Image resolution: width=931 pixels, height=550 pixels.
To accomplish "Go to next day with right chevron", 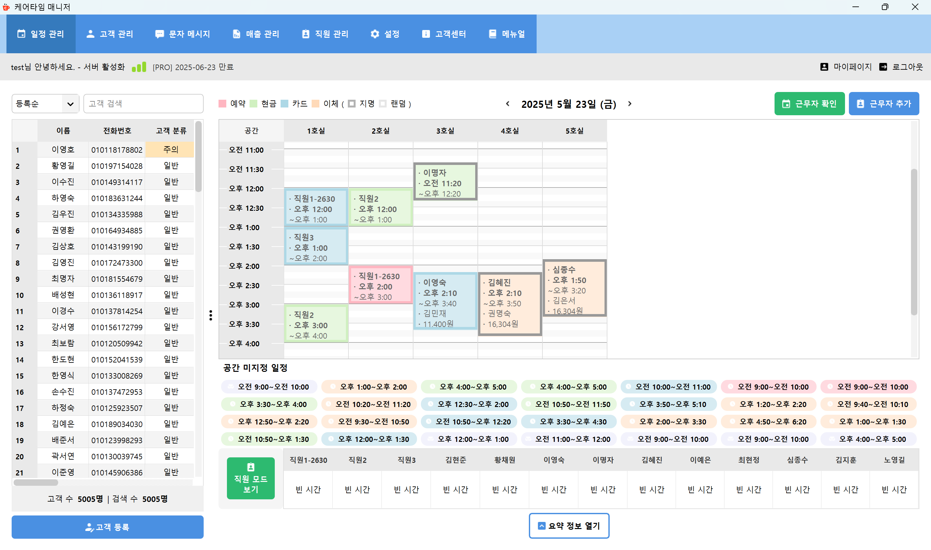I will (x=629, y=104).
